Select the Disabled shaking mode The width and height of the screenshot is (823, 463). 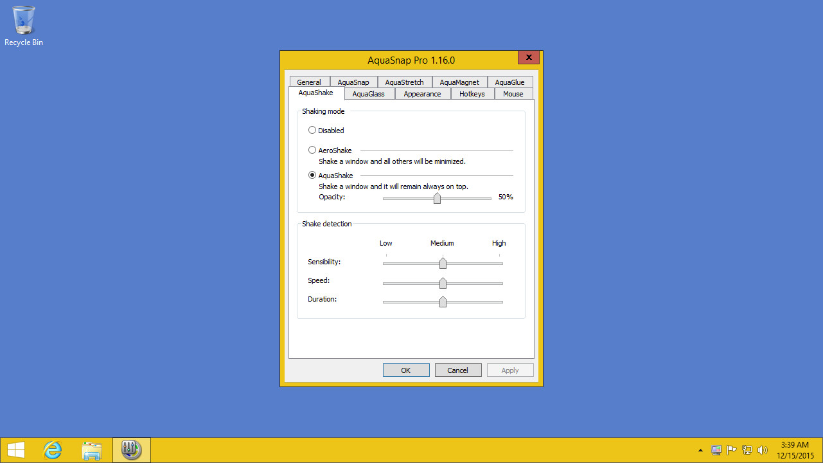tap(312, 130)
